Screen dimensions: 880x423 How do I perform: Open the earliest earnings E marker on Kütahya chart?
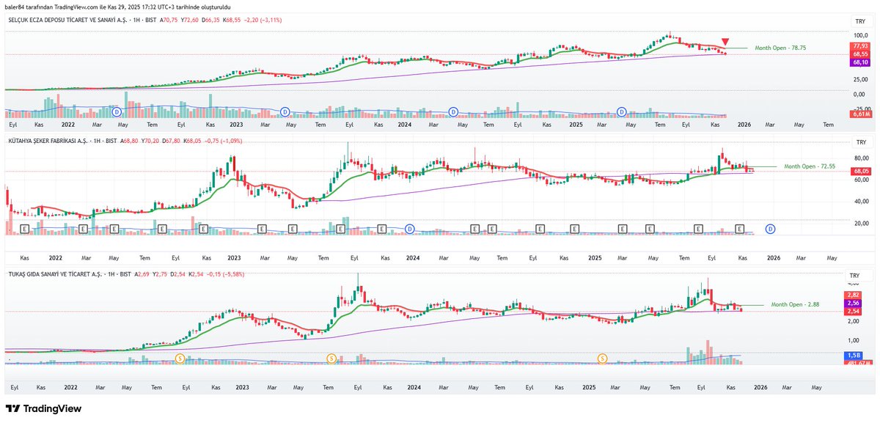tap(26, 229)
